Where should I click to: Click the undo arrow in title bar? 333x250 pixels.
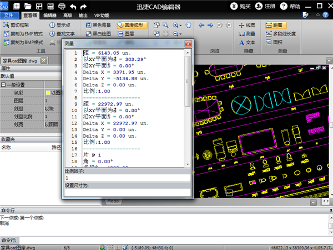pyautogui.click(x=73, y=6)
